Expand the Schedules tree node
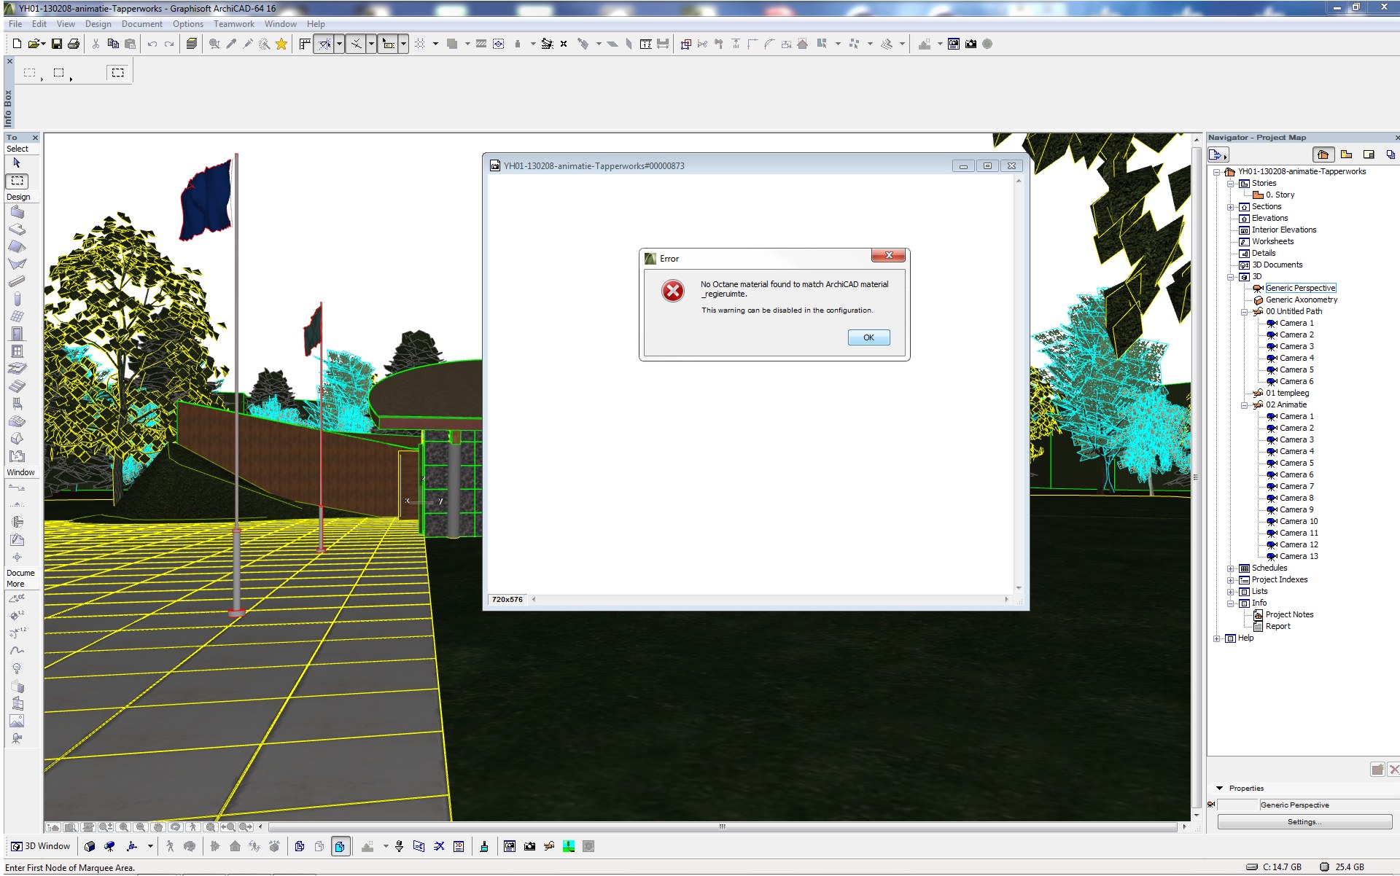The width and height of the screenshot is (1400, 876). tap(1231, 568)
